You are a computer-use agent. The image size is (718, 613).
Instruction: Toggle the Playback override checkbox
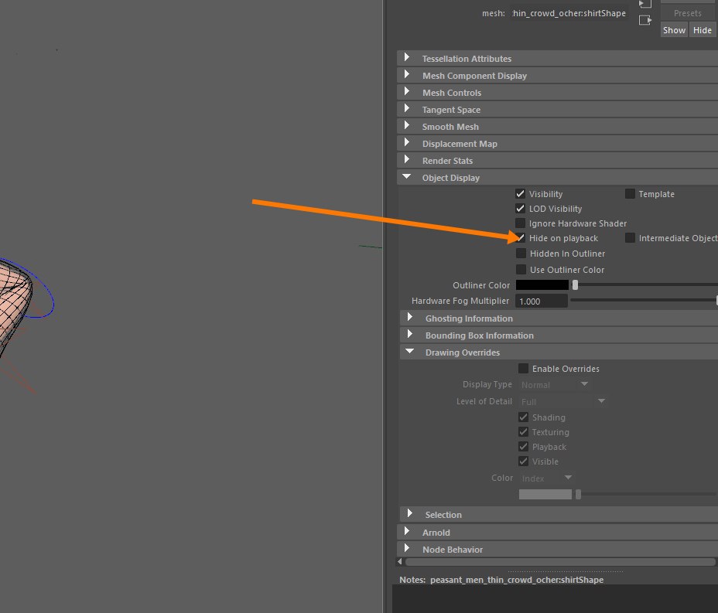[523, 447]
